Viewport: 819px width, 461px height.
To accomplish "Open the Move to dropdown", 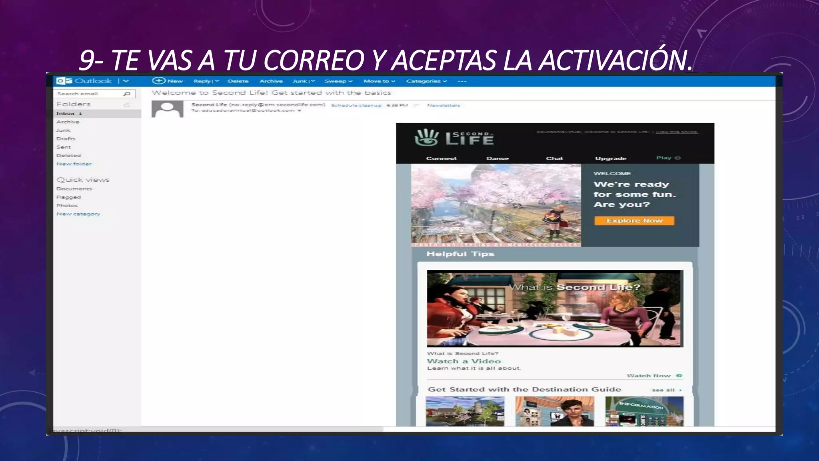I will tap(379, 81).
